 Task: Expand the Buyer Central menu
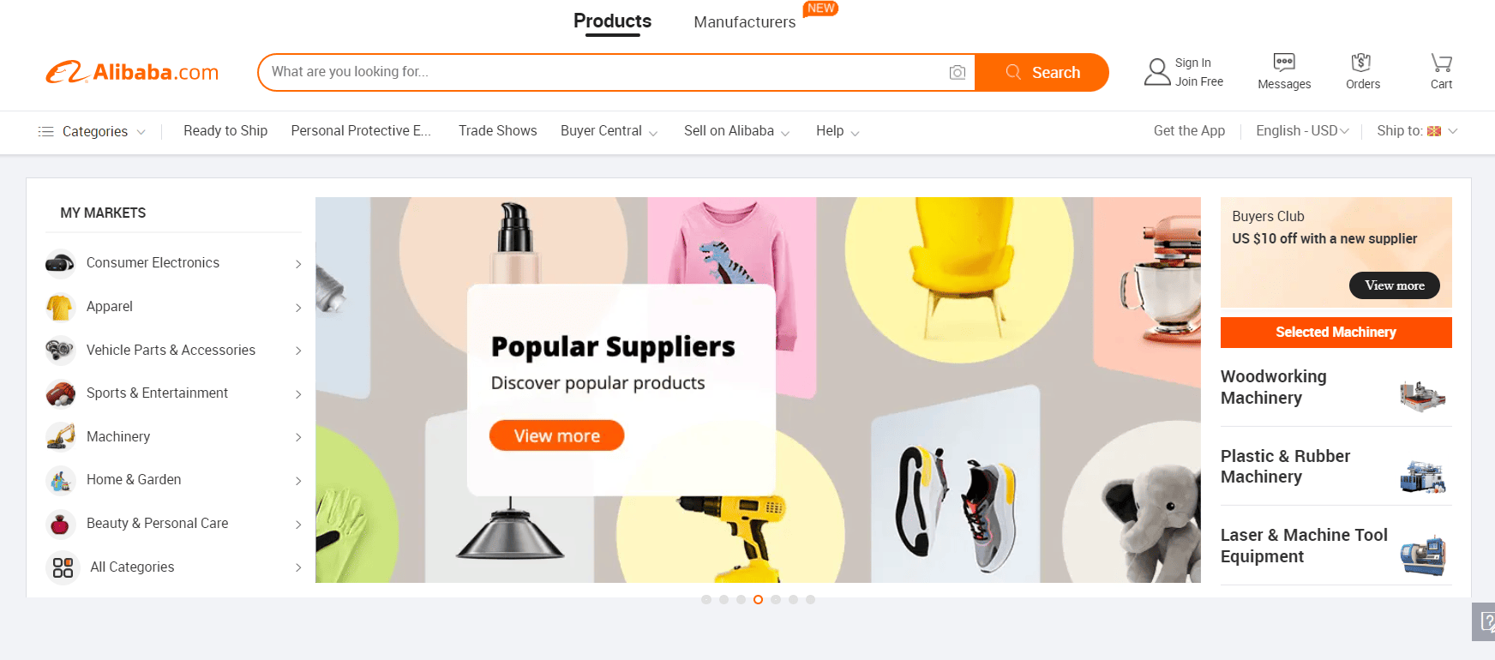(609, 131)
